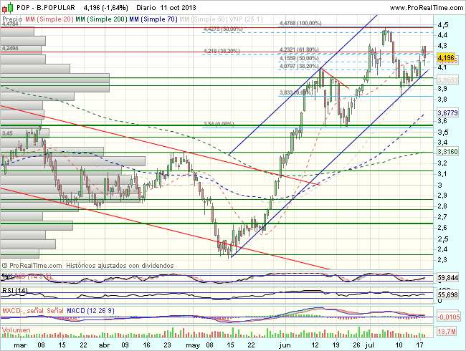Click the 4,2321 (61,80%) Fibonacci label
466x351 pixels.
(x=299, y=49)
